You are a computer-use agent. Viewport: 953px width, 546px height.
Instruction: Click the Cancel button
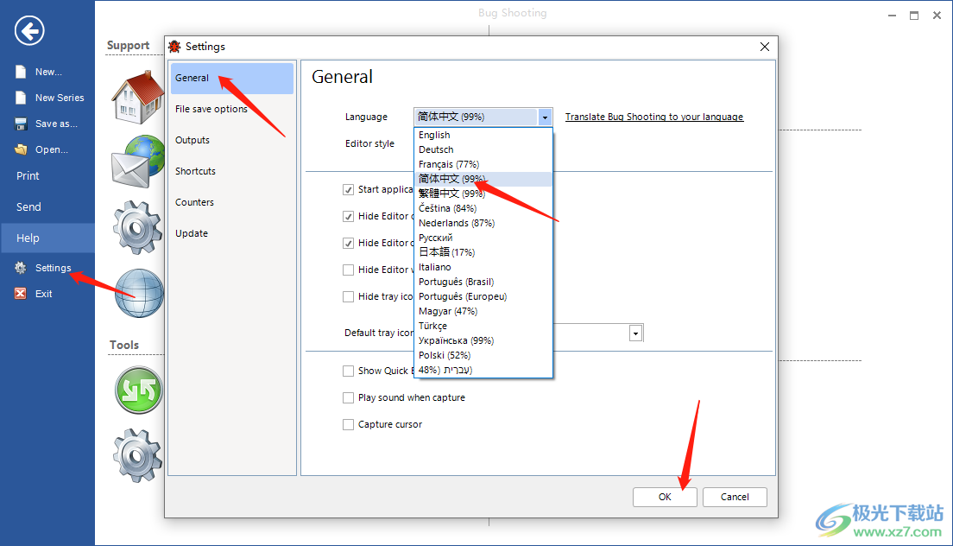pyautogui.click(x=735, y=497)
